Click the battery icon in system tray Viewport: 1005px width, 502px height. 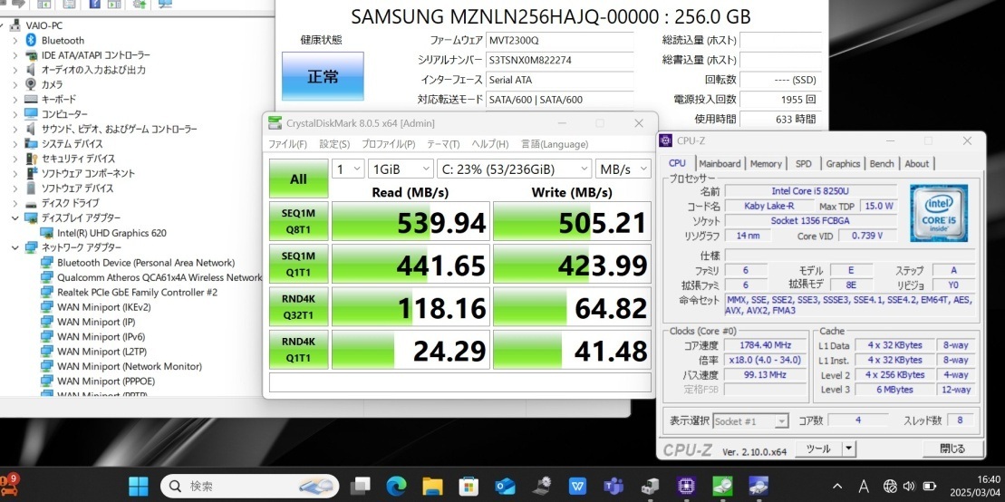pyautogui.click(x=929, y=486)
